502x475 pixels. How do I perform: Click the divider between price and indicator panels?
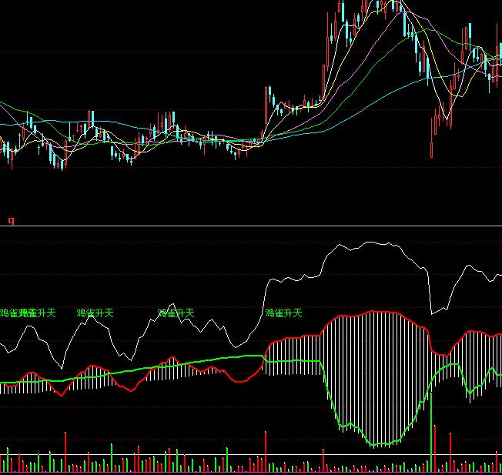tap(251, 226)
